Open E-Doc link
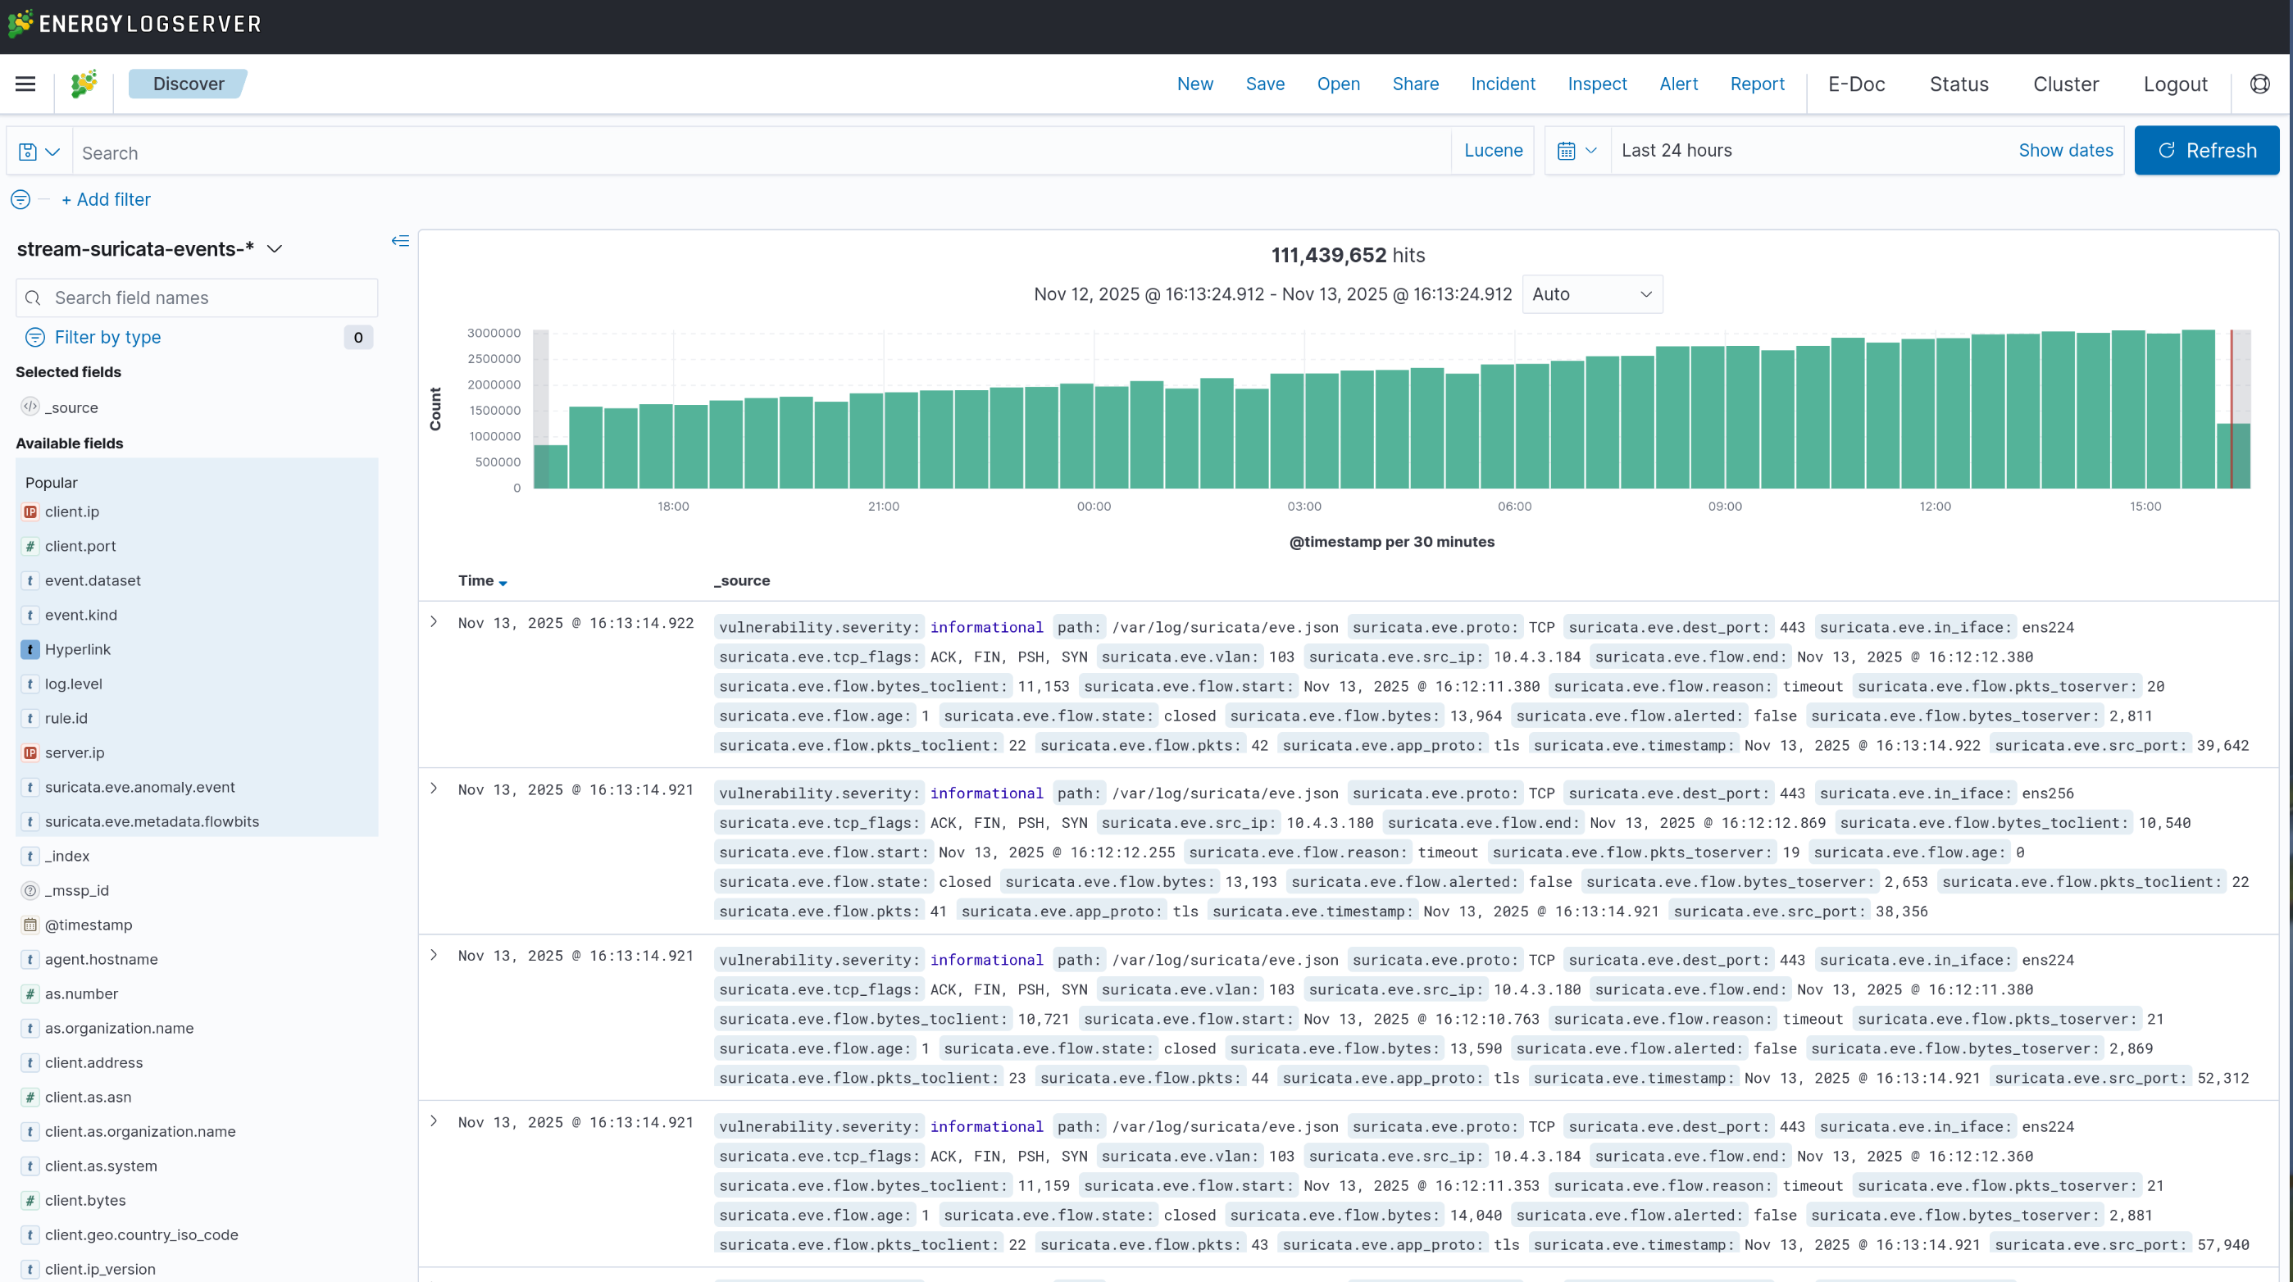Image resolution: width=2293 pixels, height=1282 pixels. pyautogui.click(x=1856, y=84)
